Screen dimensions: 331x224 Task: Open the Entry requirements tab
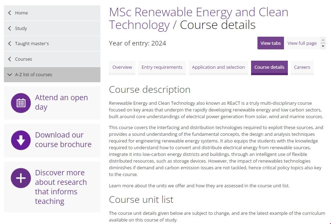coord(162,67)
